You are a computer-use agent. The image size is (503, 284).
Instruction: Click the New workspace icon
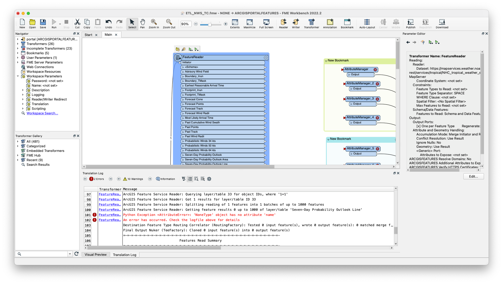[22, 24]
